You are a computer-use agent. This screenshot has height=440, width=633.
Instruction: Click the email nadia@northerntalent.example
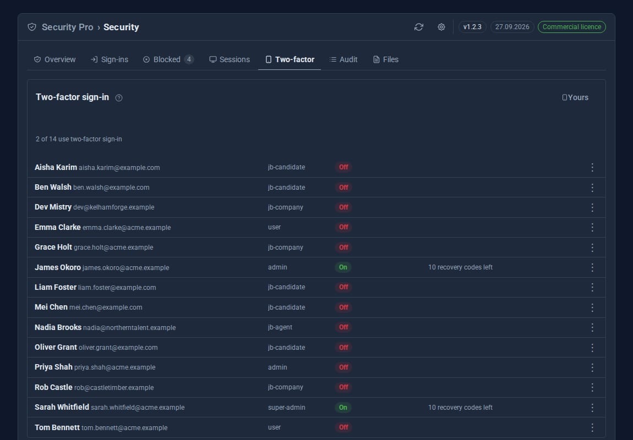(x=129, y=328)
